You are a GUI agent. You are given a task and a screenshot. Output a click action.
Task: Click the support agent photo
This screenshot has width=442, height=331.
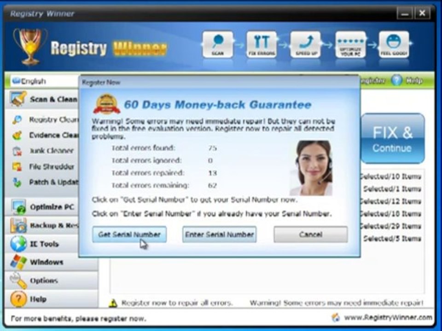point(311,168)
